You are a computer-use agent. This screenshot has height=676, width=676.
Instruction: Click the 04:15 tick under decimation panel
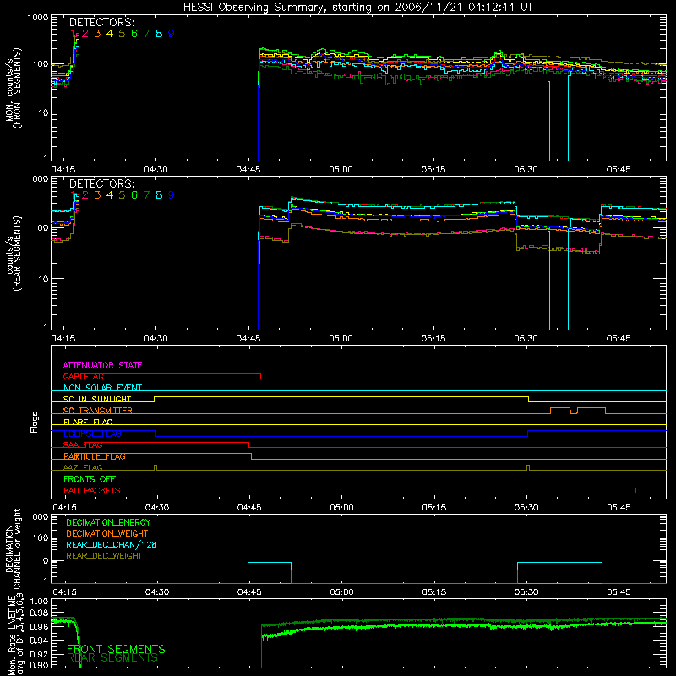coord(64,592)
